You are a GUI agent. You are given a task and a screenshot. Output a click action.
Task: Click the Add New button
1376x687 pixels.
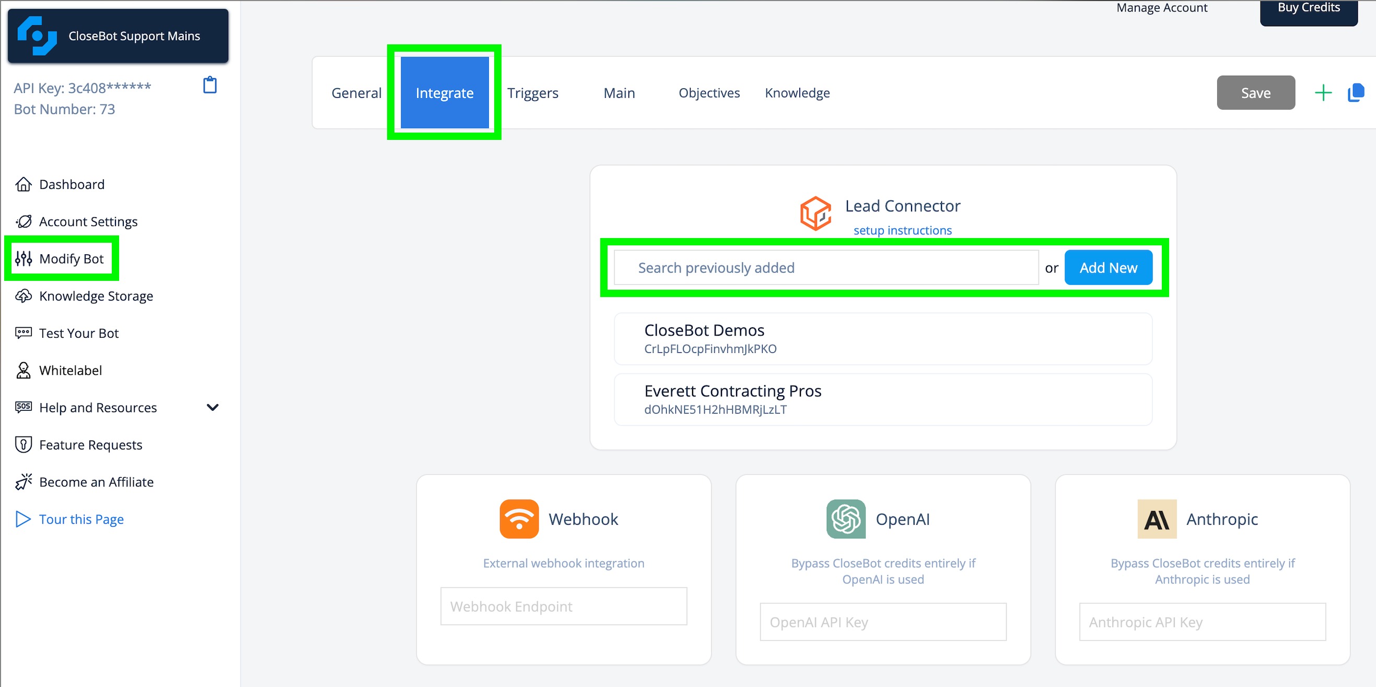tap(1108, 267)
